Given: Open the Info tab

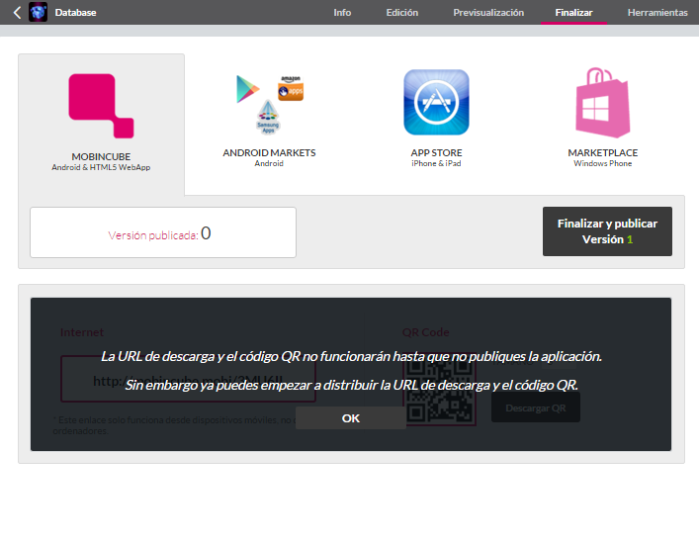Looking at the screenshot, I should 342,13.
